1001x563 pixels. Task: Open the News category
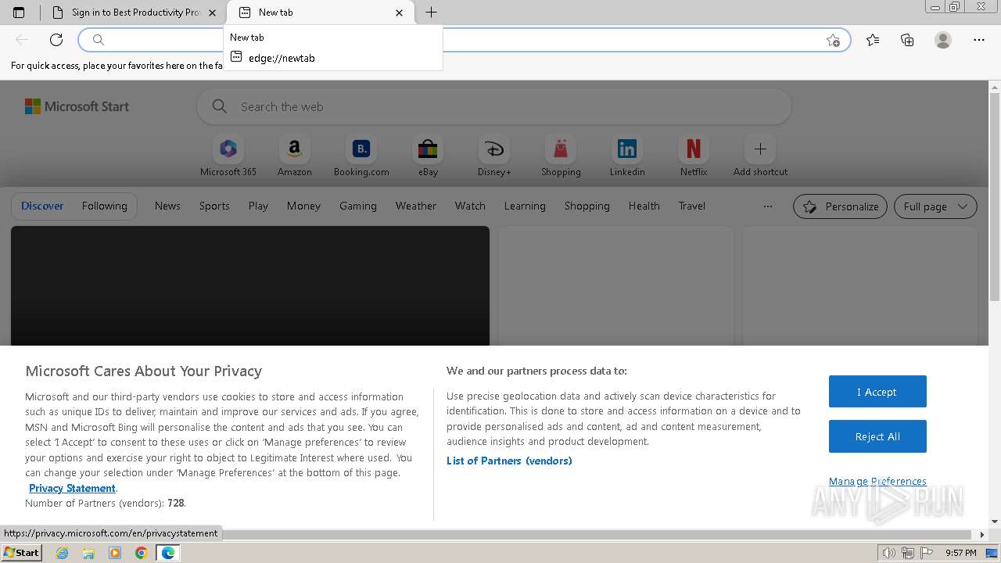167,206
